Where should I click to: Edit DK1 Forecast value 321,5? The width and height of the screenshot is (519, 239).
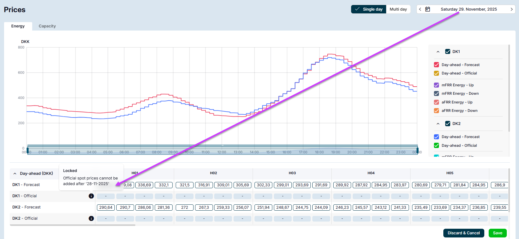[x=184, y=185]
